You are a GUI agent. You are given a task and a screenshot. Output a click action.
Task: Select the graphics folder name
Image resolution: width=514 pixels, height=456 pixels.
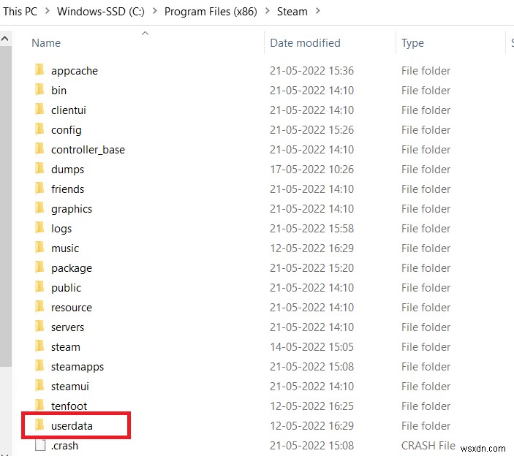click(x=72, y=209)
